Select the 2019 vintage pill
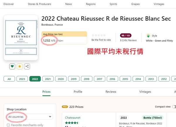Image resolution: width=176 pixels, height=127 pixels. tap(74, 79)
